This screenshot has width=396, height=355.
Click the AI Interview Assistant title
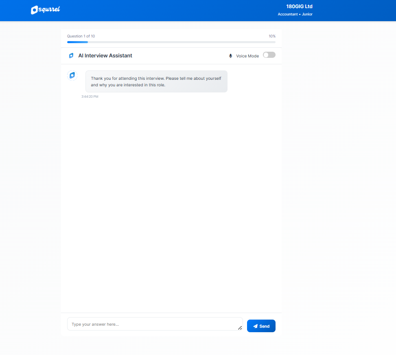coord(105,56)
